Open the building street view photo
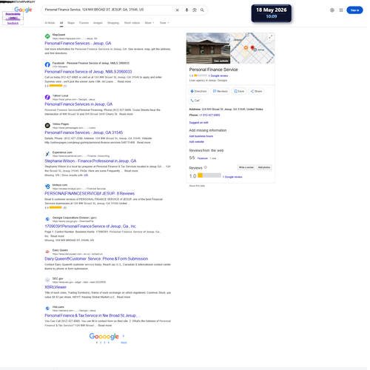Image resolution: width=370 pixels, height=370 pixels. (208, 48)
